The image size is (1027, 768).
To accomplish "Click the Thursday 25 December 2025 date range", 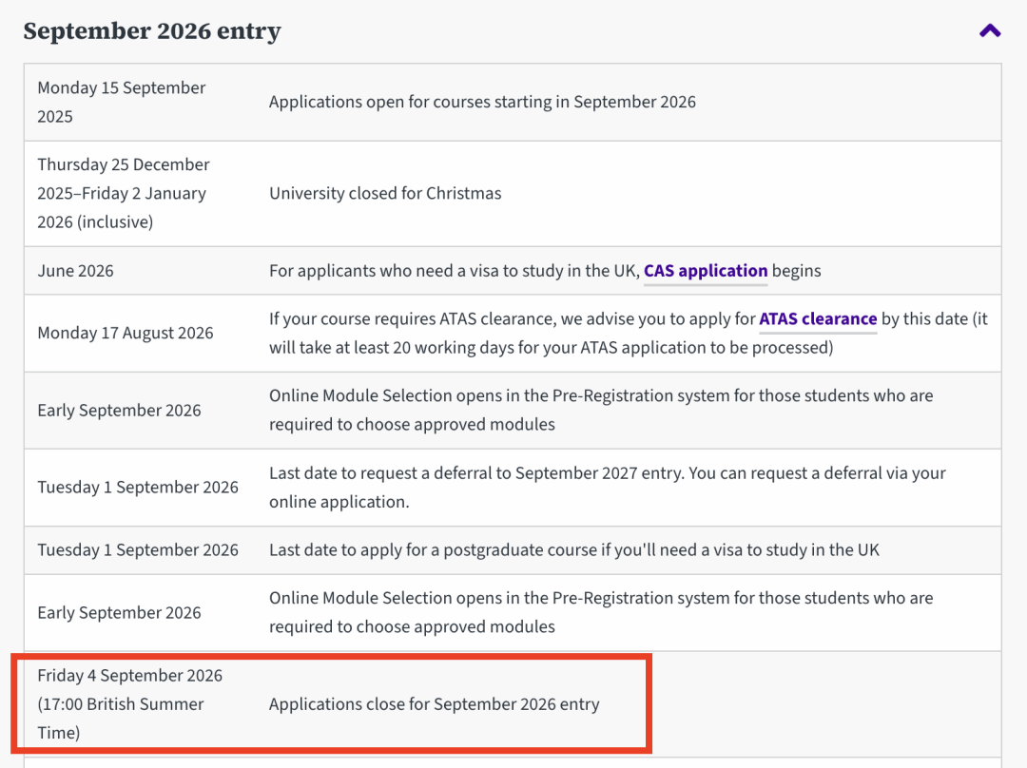I will click(x=124, y=193).
